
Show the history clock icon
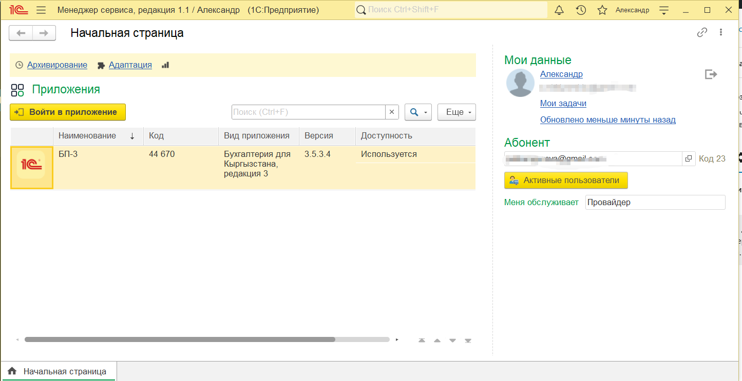click(581, 10)
